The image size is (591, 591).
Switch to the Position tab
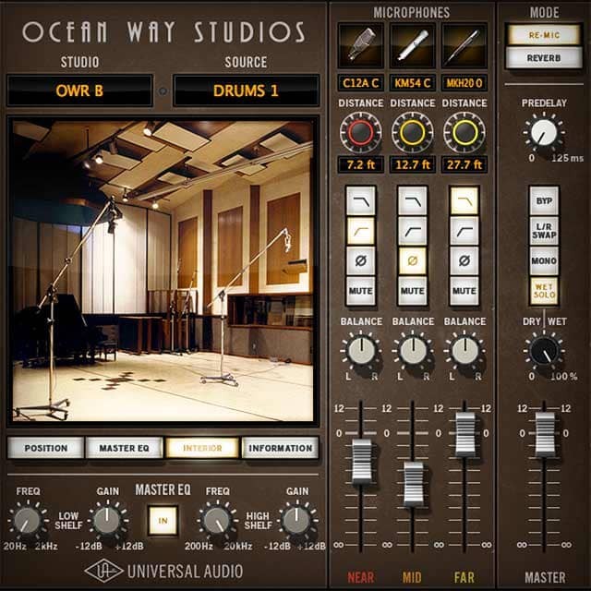coord(46,448)
